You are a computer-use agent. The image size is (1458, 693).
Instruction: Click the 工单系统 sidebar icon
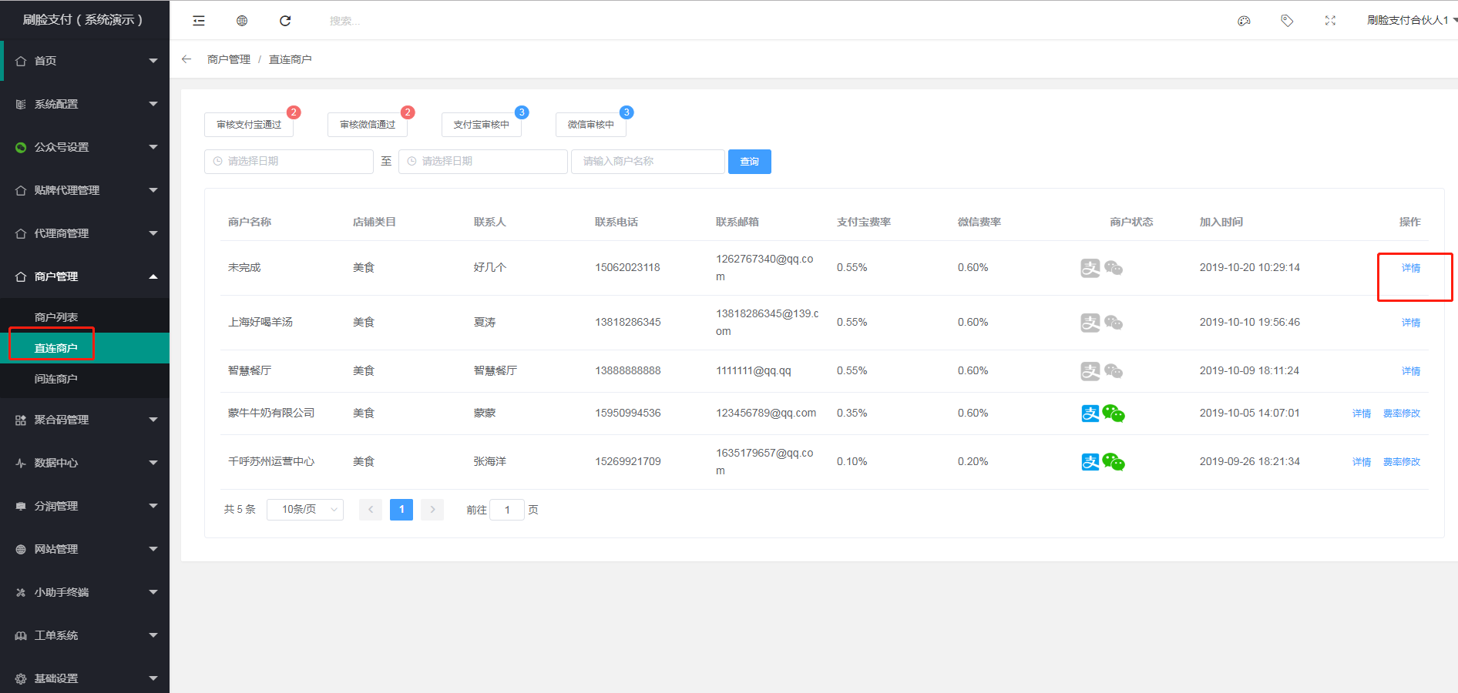tap(21, 635)
